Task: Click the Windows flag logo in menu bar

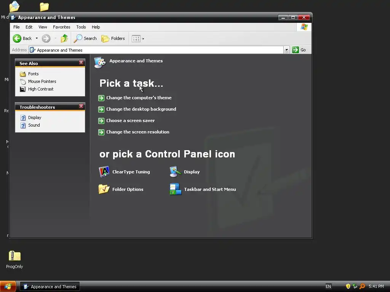Action: click(304, 27)
